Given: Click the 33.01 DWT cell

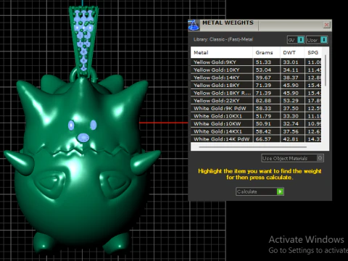Looking at the screenshot, I should pos(292,62).
